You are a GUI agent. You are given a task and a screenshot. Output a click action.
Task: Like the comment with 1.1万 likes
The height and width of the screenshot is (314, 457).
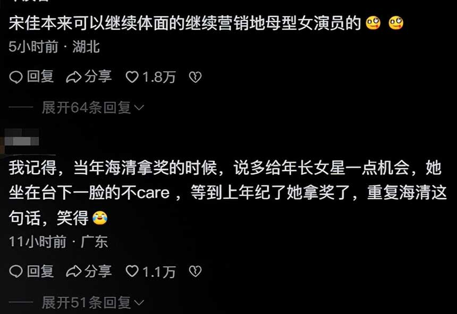click(x=132, y=271)
